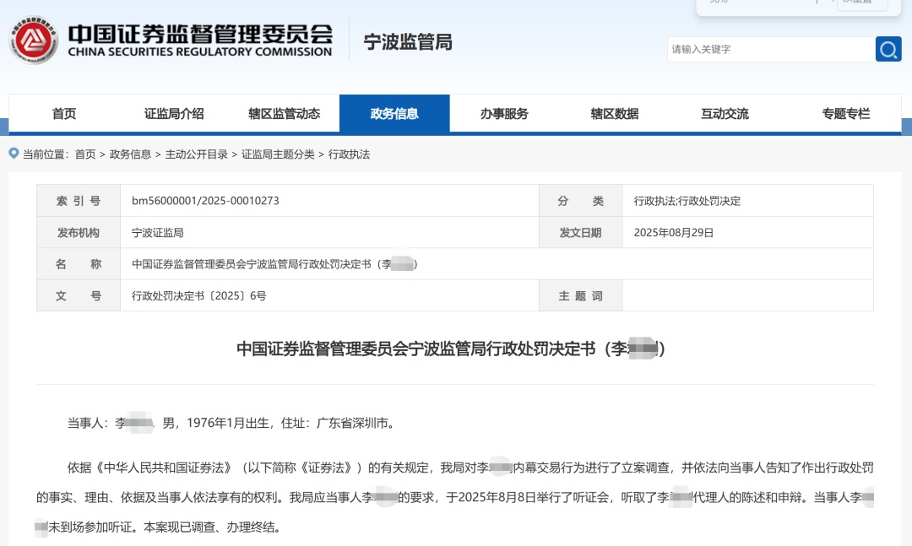Open the 互动交流 navigation menu

tap(723, 113)
